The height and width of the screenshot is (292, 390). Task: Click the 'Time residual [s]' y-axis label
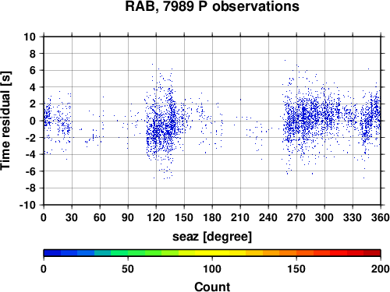[x=5, y=121]
